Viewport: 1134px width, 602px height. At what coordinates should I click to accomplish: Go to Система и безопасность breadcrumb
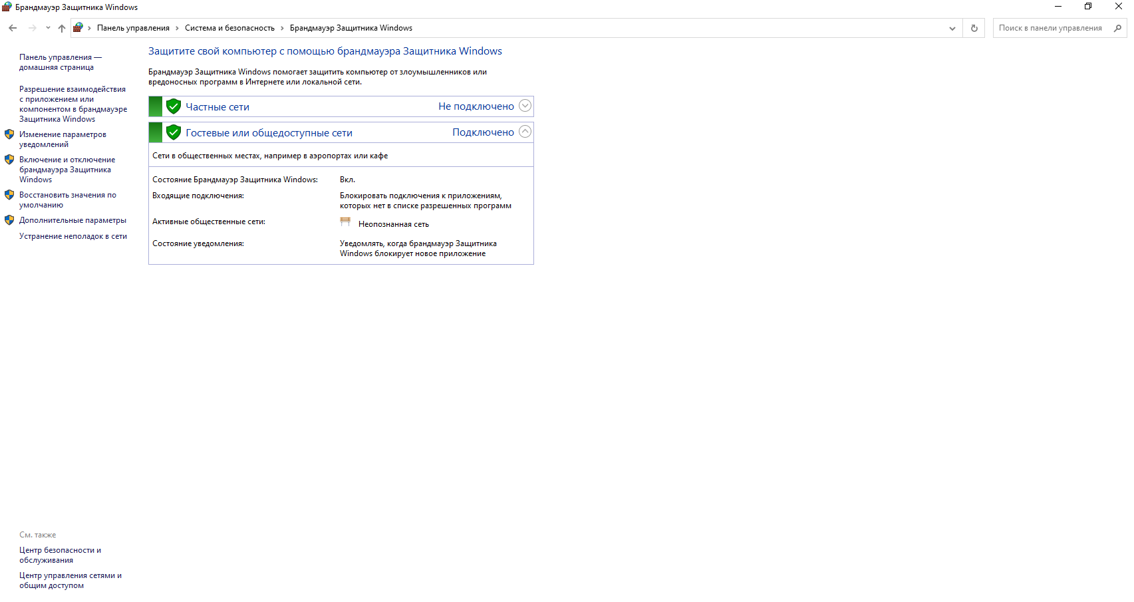click(229, 28)
